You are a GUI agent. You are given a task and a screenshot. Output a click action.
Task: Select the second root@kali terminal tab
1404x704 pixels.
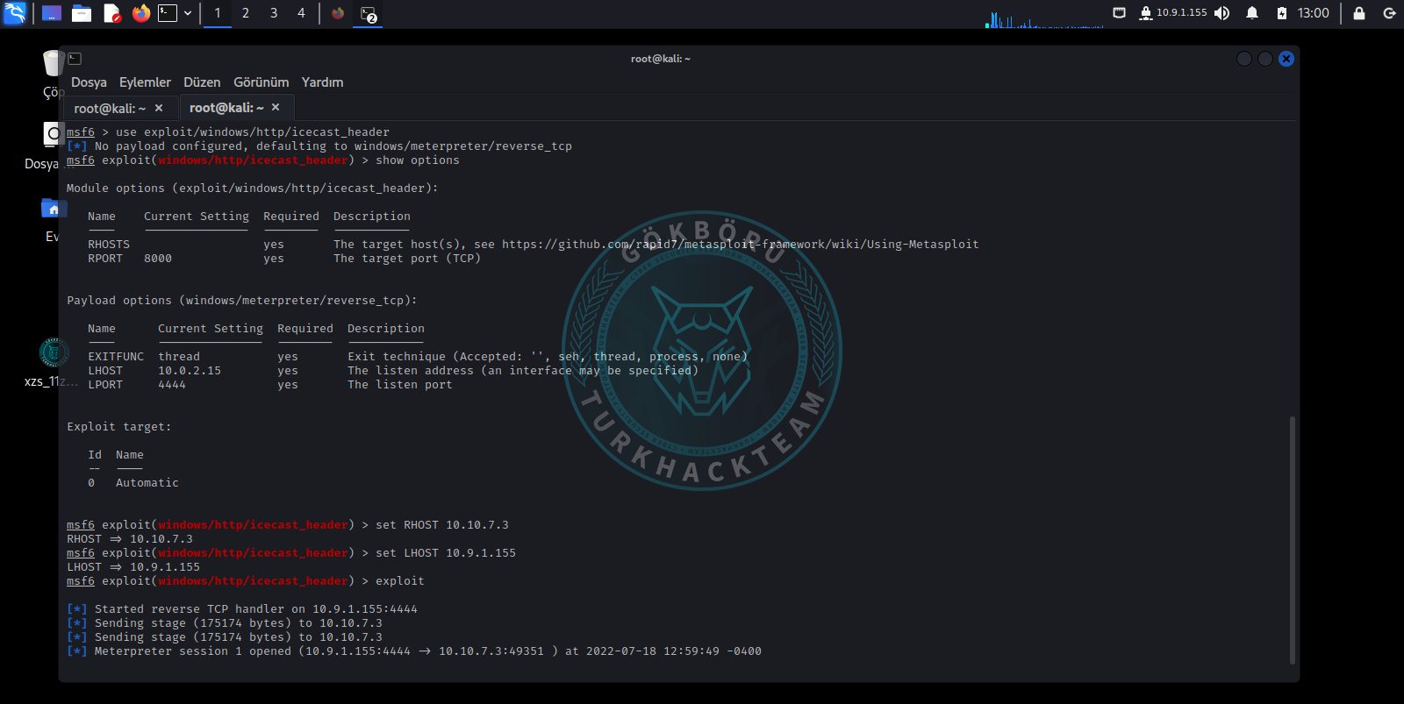[x=226, y=108]
